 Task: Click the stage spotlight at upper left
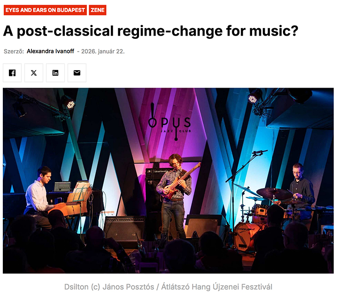click(x=68, y=103)
